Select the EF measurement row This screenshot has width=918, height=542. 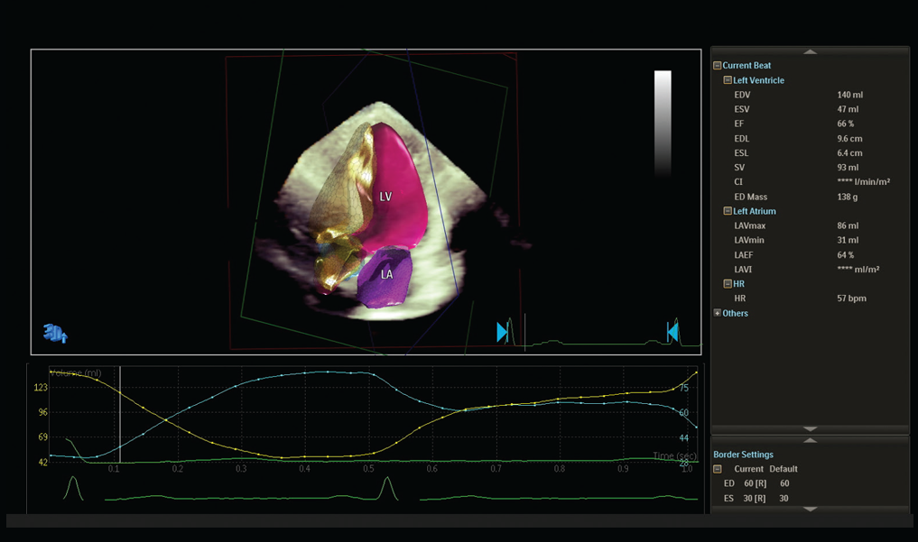794,124
